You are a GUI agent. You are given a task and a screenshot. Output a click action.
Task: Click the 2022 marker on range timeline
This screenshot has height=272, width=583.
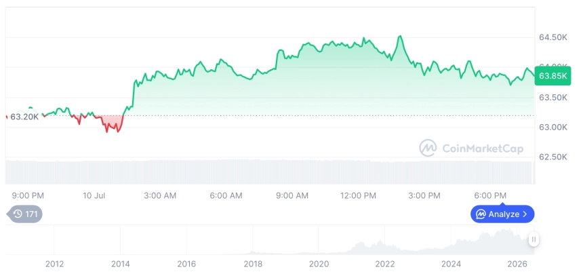coord(384,264)
